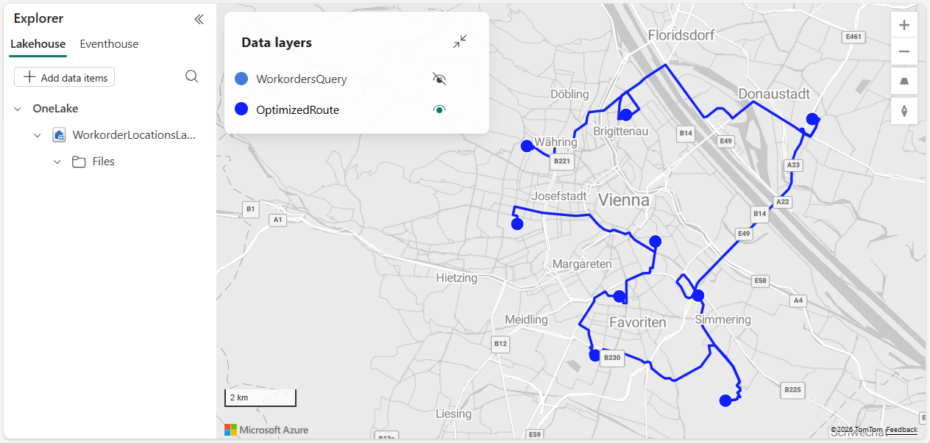
Task: Toggle visibility eye next to WorkordersQuery
Action: click(x=439, y=79)
